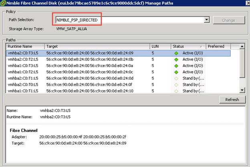This screenshot has height=167, width=250.
Task: Click Active (I/O) status of vmhba2:C0:T2:L5
Action: tap(193, 59)
